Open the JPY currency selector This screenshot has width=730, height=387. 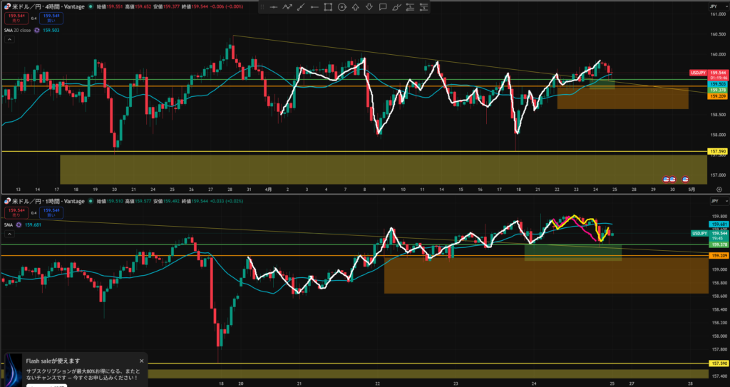pos(714,6)
